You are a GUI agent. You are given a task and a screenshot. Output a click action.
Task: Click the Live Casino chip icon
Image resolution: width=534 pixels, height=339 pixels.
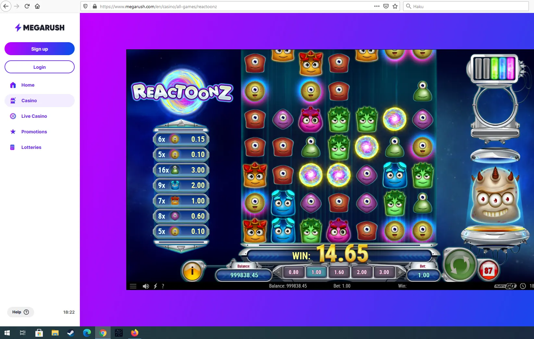tap(13, 116)
